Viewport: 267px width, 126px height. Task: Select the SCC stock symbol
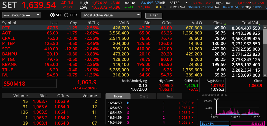6,49
